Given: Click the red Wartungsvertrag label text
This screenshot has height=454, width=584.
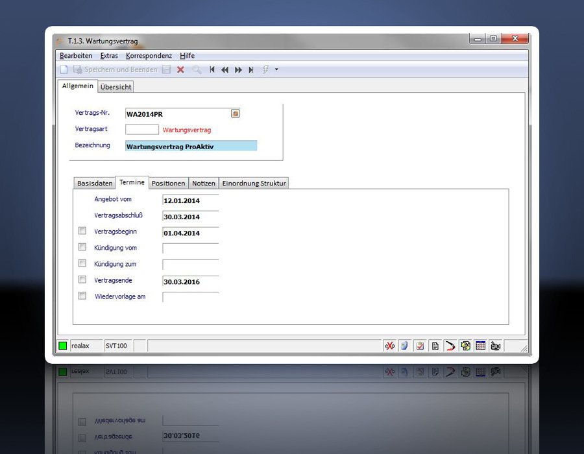Looking at the screenshot, I should (x=187, y=130).
